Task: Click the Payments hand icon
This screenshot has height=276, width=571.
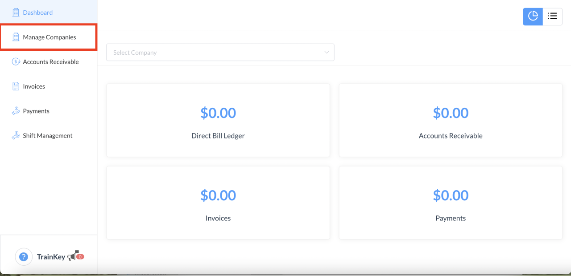Action: (x=16, y=111)
